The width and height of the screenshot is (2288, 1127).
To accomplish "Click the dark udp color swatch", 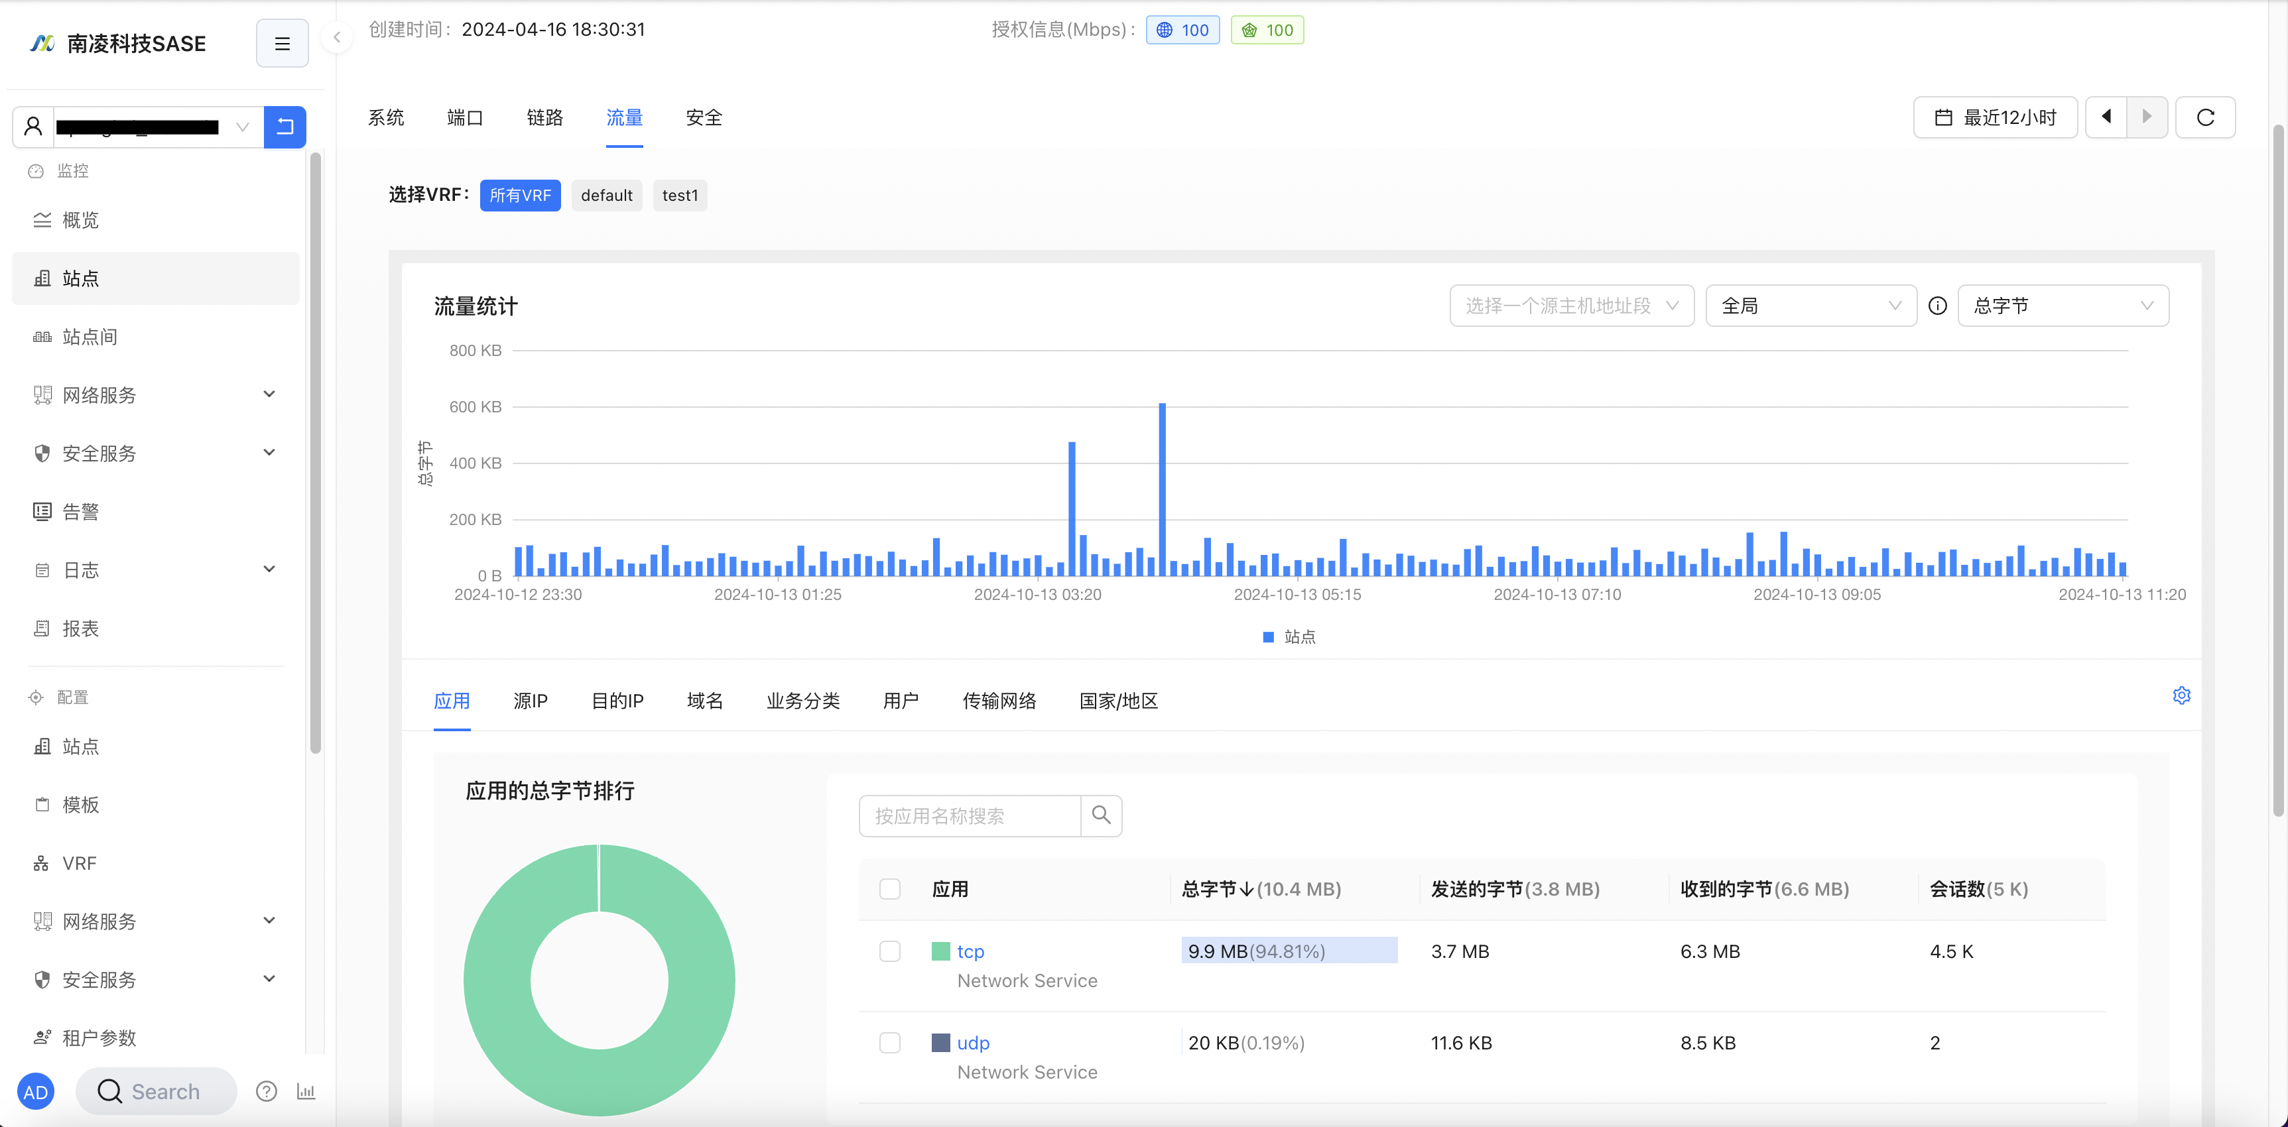I will (940, 1043).
